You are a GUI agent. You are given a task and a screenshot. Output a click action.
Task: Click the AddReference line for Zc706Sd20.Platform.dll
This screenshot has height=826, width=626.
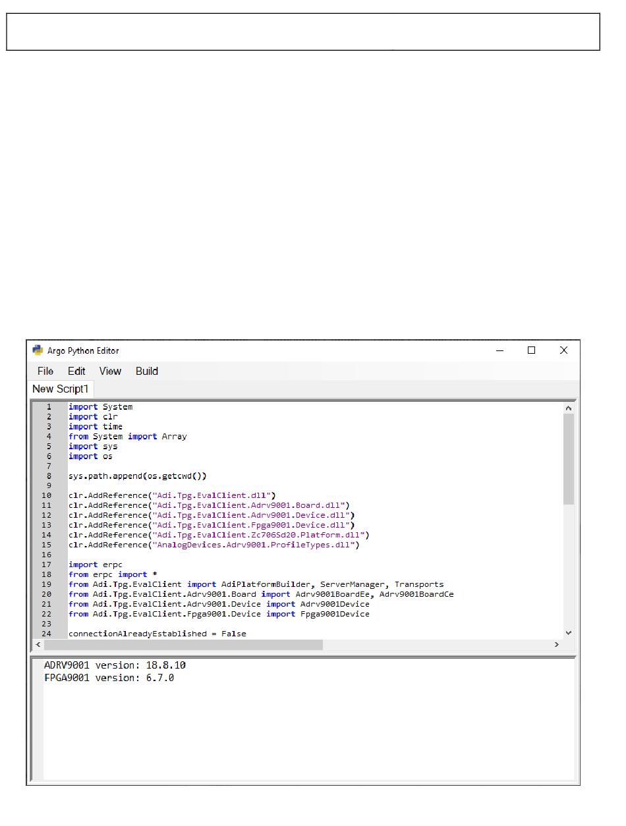pos(219,535)
